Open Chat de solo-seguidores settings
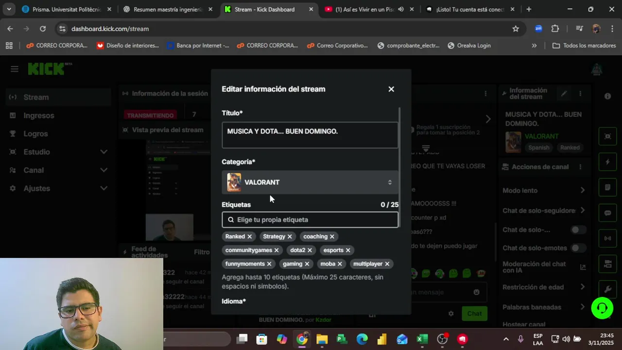The width and height of the screenshot is (622, 350). click(544, 210)
